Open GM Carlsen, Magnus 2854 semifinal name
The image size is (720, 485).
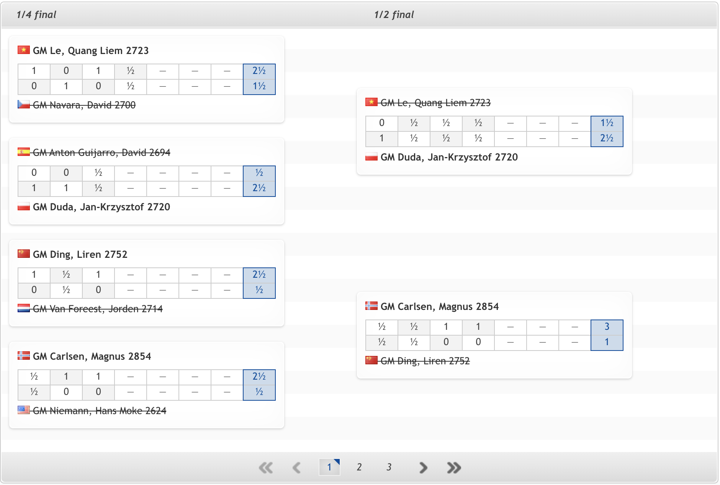coord(440,306)
